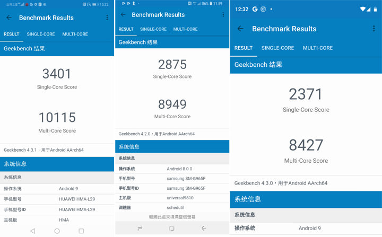Tap single-core score 2875
Screen dimensions: 382x237
click(172, 65)
